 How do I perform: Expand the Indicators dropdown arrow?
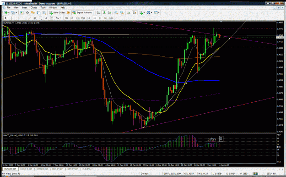[144, 13]
